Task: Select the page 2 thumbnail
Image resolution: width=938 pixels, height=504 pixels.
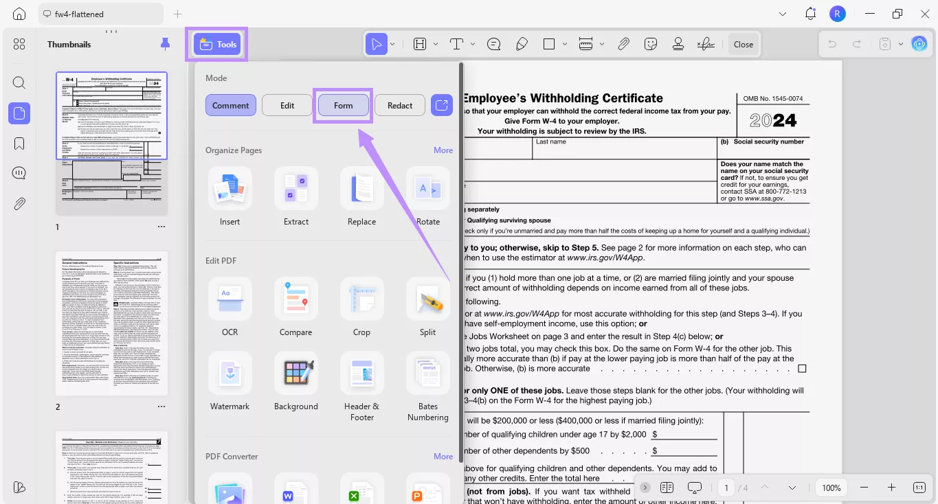Action: tap(111, 323)
